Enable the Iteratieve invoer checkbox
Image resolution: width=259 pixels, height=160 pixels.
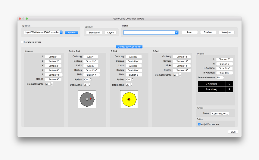[22, 42]
